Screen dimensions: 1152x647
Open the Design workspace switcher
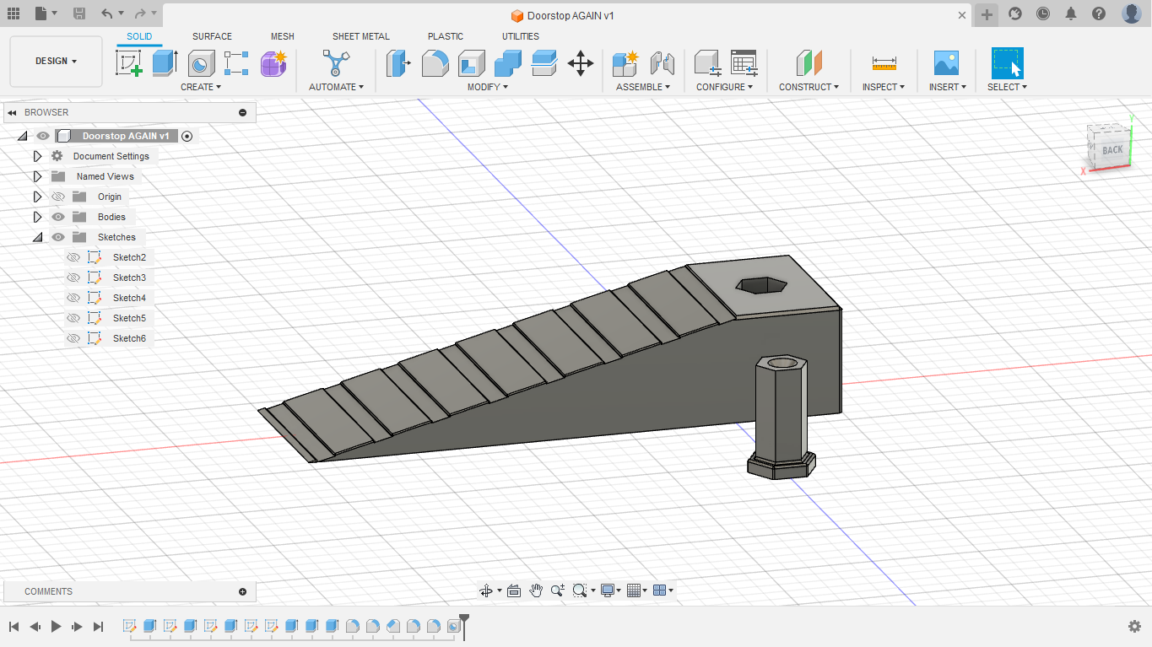(x=56, y=61)
